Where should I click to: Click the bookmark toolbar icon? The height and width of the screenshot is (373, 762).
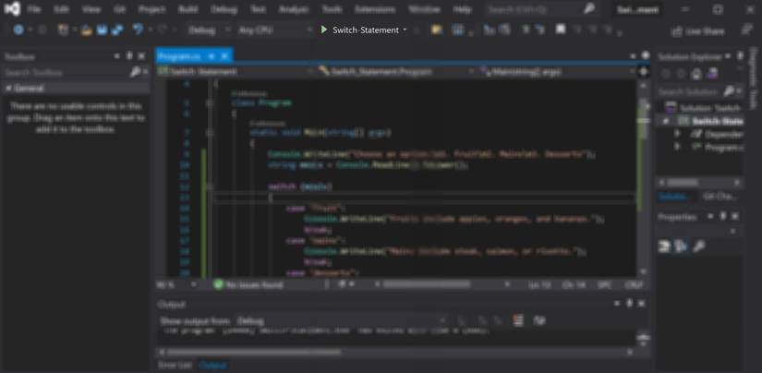coord(561,30)
